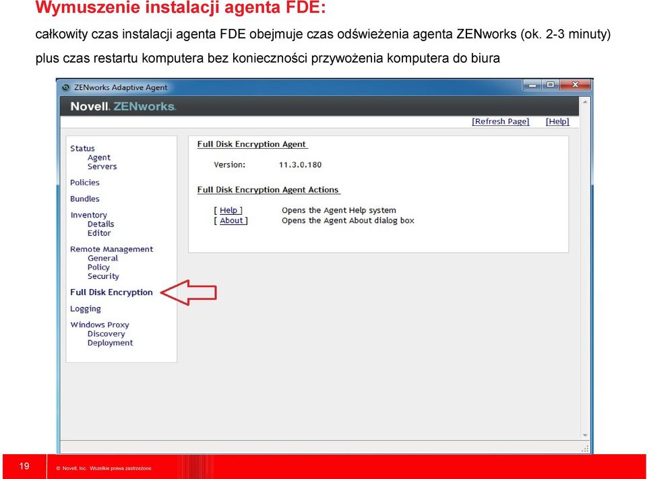Select Agent under Status
647x479 pixels.
[99, 158]
